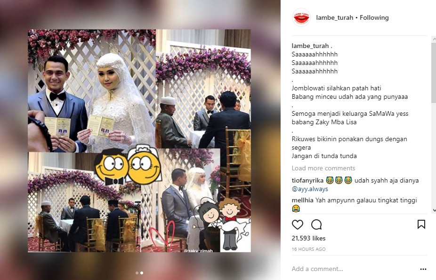This screenshot has height=280, width=436.
Task: Expand Load more comments
Action: click(x=323, y=168)
